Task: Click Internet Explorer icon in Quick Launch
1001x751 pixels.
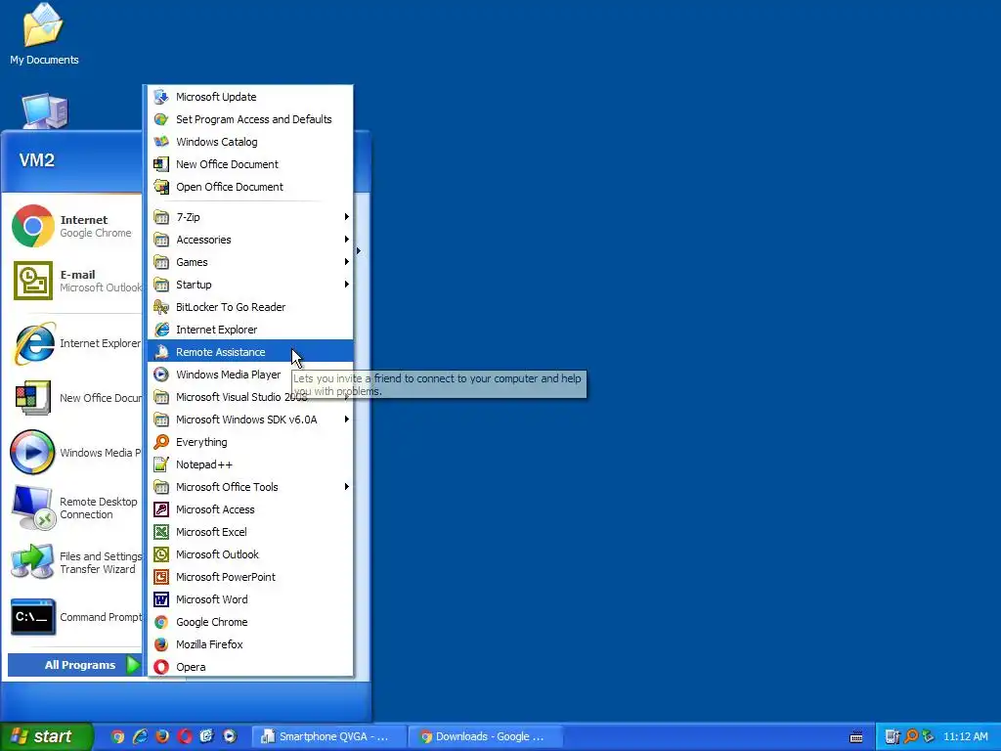Action: [x=140, y=736]
